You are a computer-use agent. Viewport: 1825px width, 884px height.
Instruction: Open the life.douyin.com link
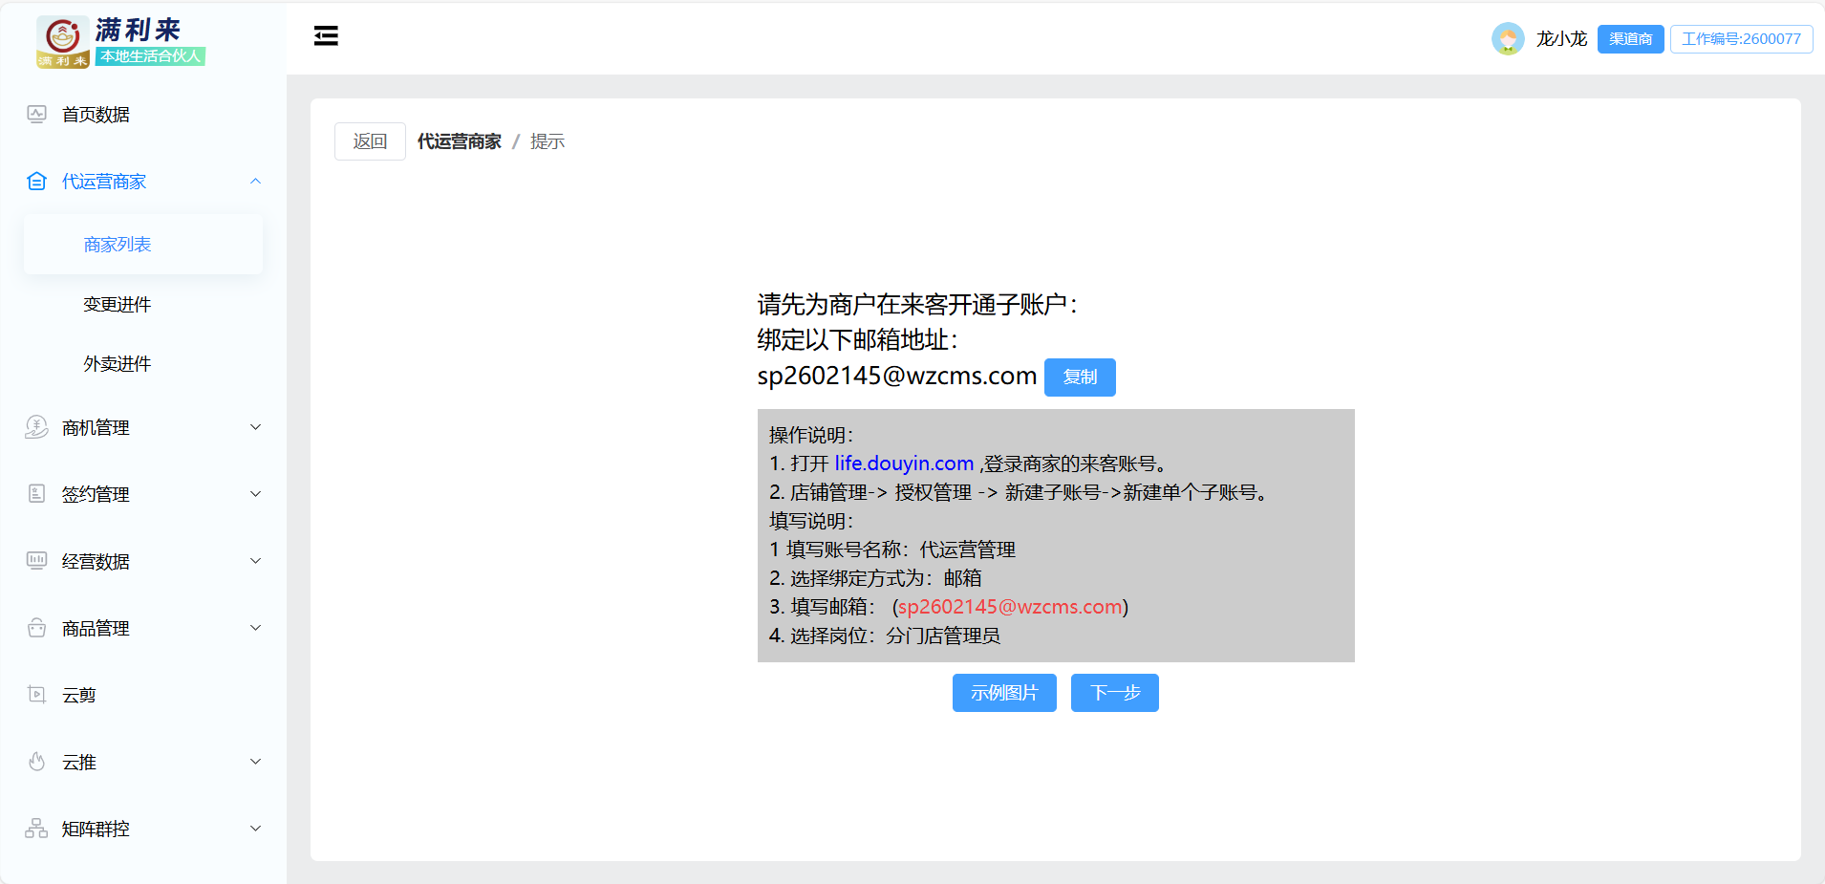[904, 464]
